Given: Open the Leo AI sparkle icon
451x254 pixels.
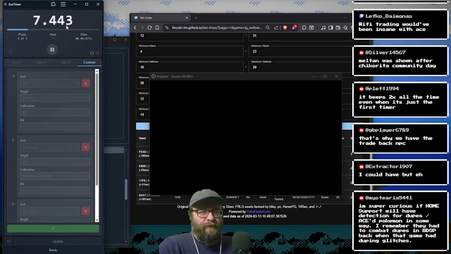Looking at the screenshot, I should coord(345,28).
